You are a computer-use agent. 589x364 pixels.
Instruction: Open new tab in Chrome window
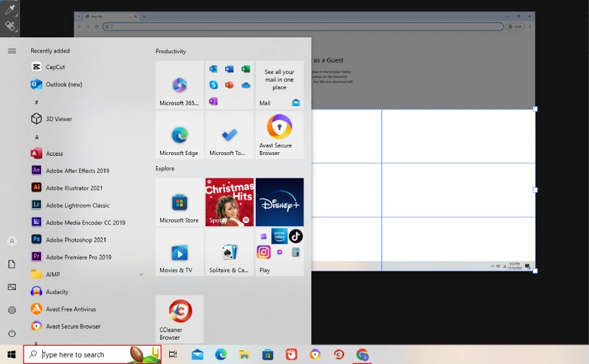[x=144, y=17]
